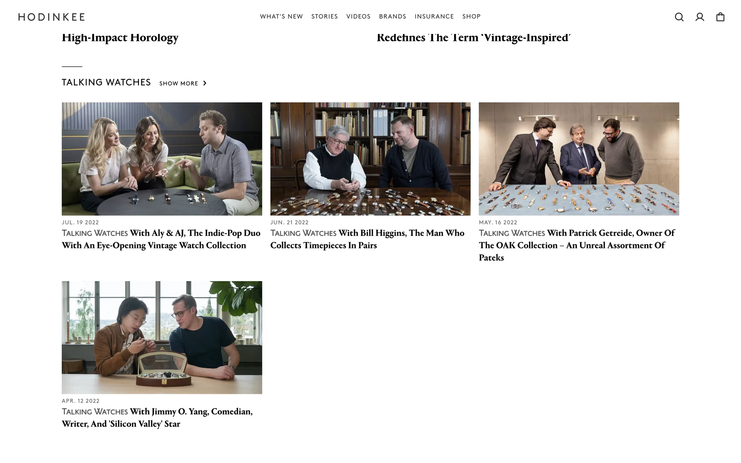Image resolution: width=741 pixels, height=463 pixels.
Task: Open the search magnifier icon
Action: coord(679,17)
